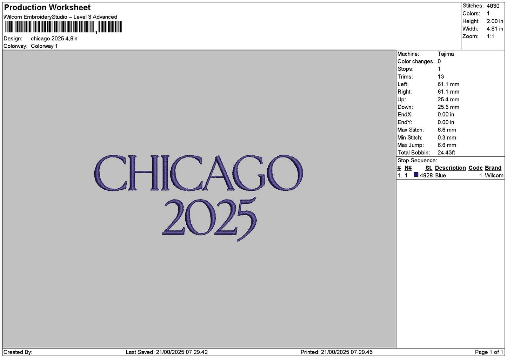Click 'Printed: 21/08/2025 07.29.45' in the footer
Image resolution: width=507 pixels, height=358 pixels.
click(336, 352)
